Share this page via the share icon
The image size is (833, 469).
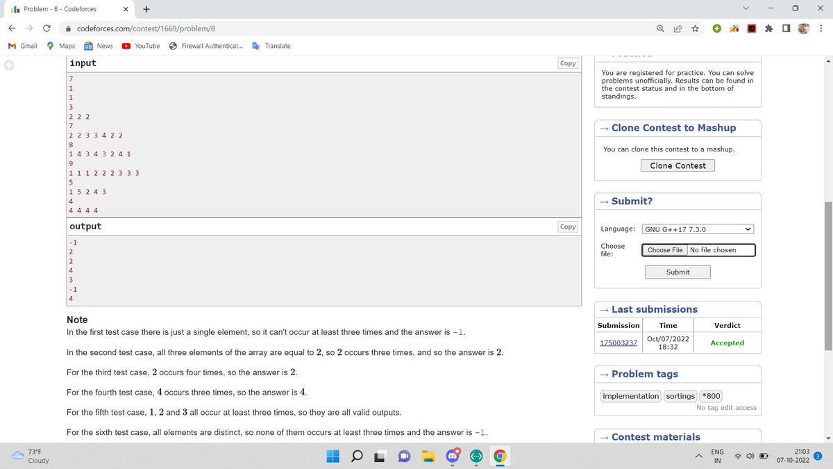coord(678,28)
